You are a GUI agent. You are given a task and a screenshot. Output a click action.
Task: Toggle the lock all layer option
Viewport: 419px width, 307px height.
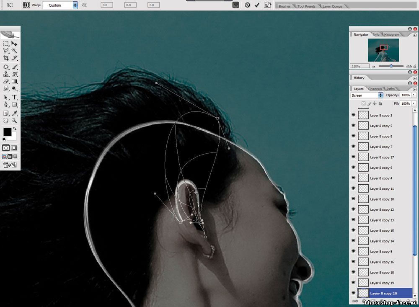pyautogui.click(x=380, y=103)
